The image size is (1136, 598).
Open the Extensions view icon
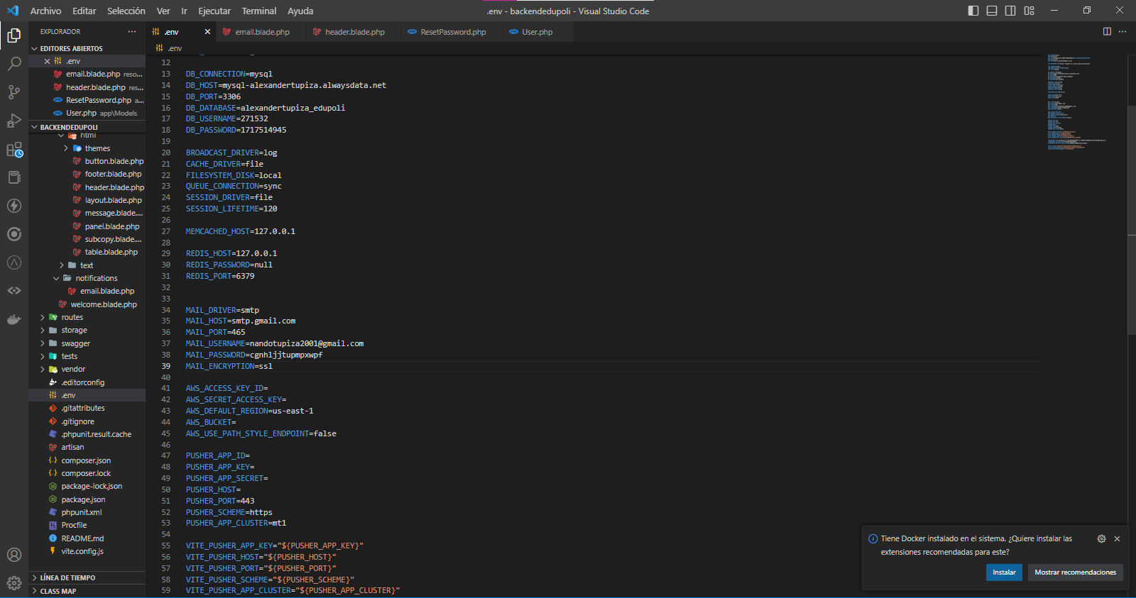[x=14, y=150]
